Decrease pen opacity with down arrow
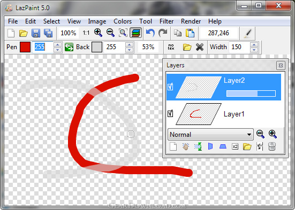Image resolution: width=295 pixels, height=210 pixels. [57, 50]
